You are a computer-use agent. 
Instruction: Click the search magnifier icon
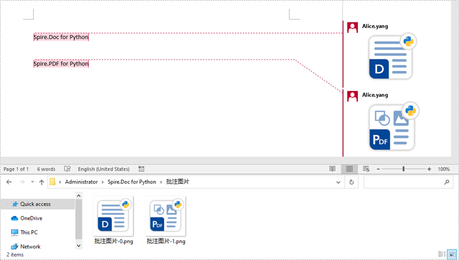coord(446,182)
